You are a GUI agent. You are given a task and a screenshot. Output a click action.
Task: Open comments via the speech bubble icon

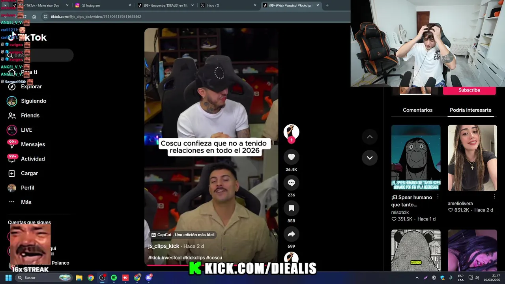click(291, 183)
